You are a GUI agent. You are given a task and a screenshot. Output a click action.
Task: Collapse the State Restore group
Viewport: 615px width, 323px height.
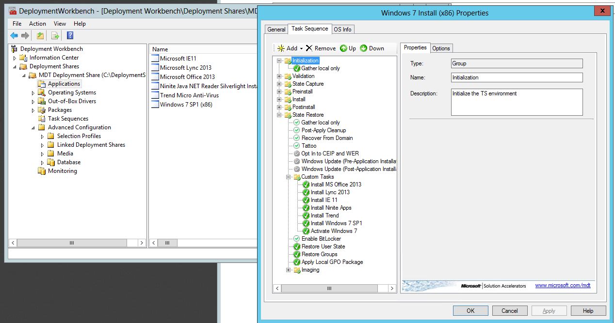click(279, 115)
